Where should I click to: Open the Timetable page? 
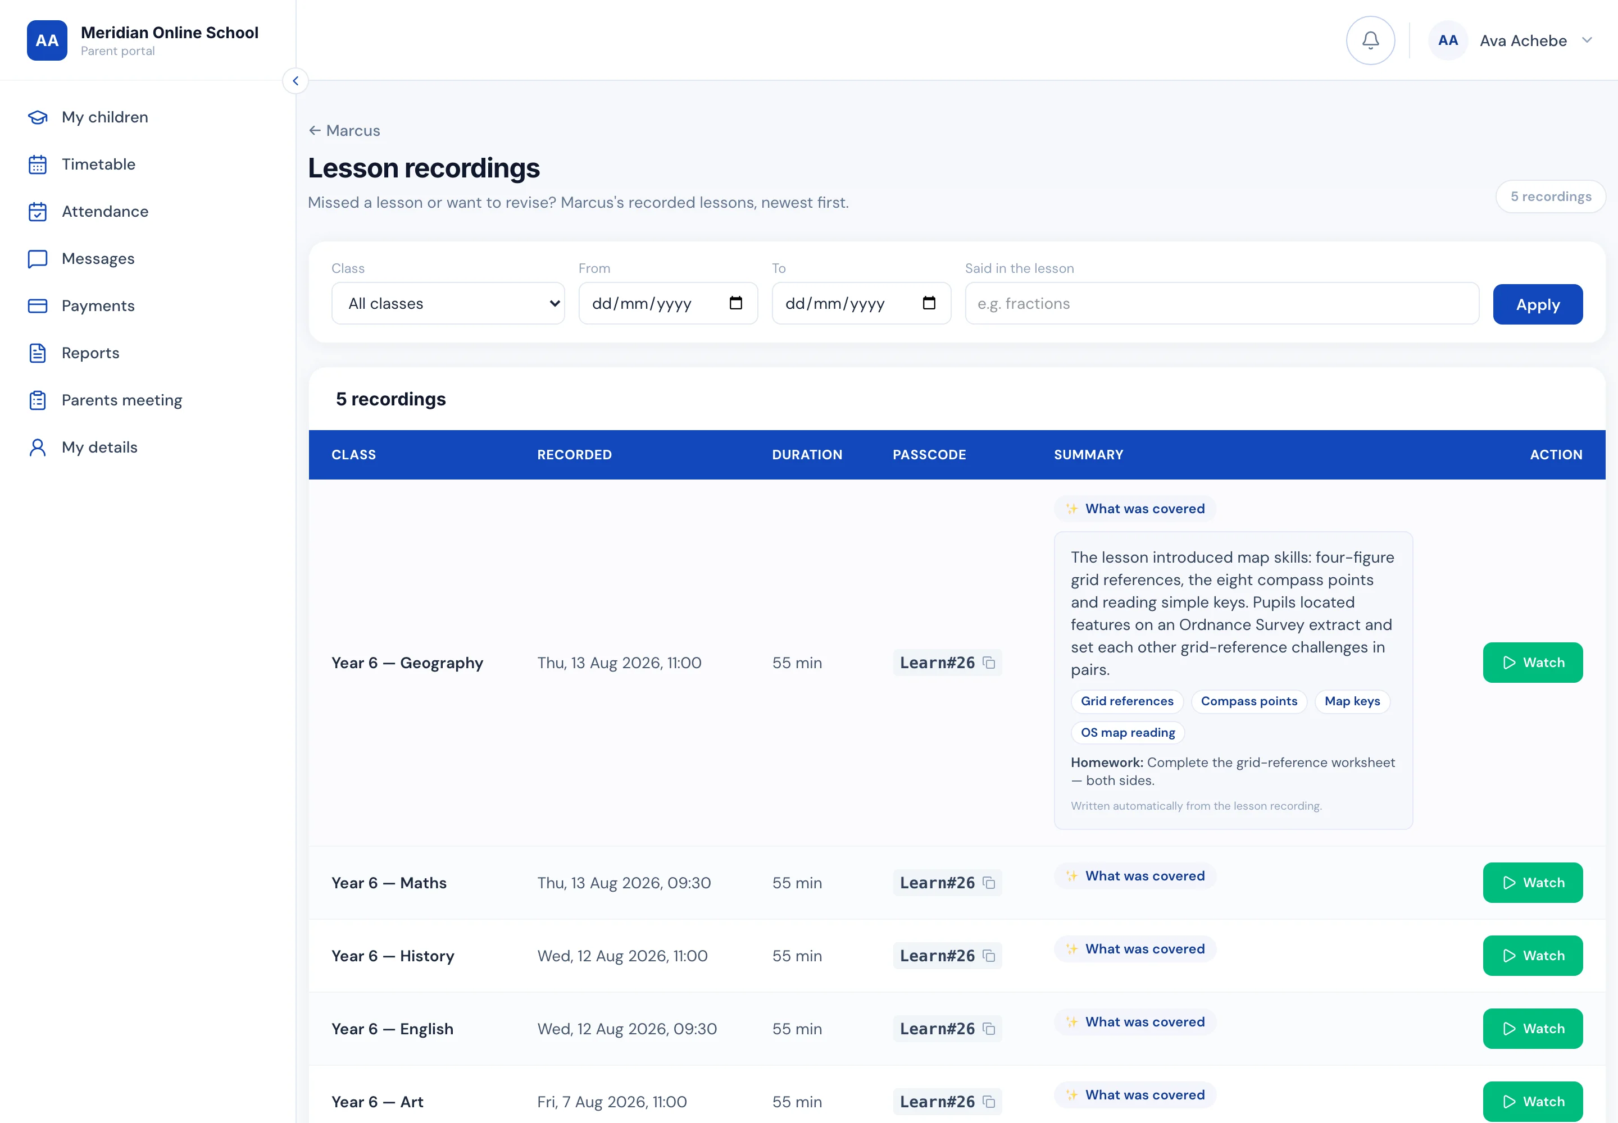(98, 164)
